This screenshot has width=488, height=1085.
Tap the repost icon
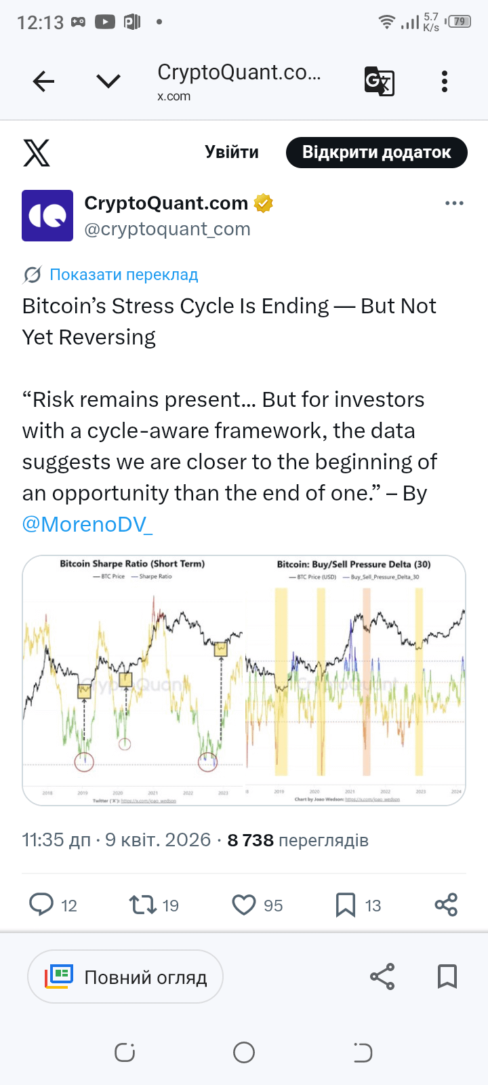point(143,905)
